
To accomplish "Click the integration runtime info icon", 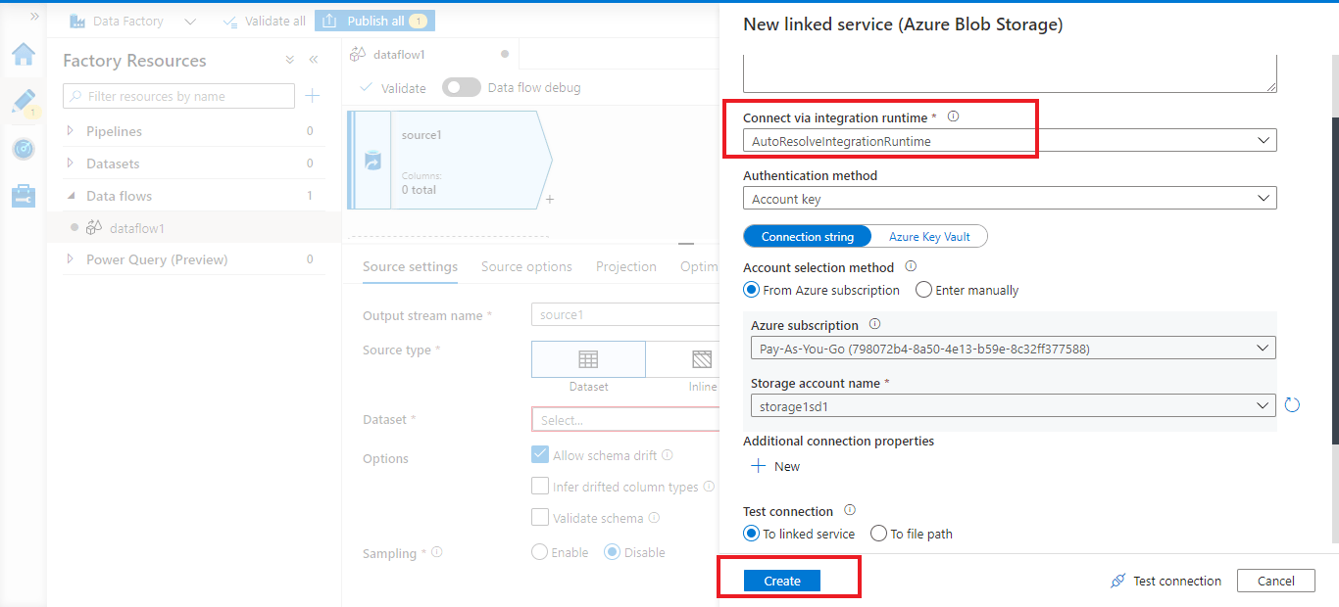I will (x=953, y=117).
